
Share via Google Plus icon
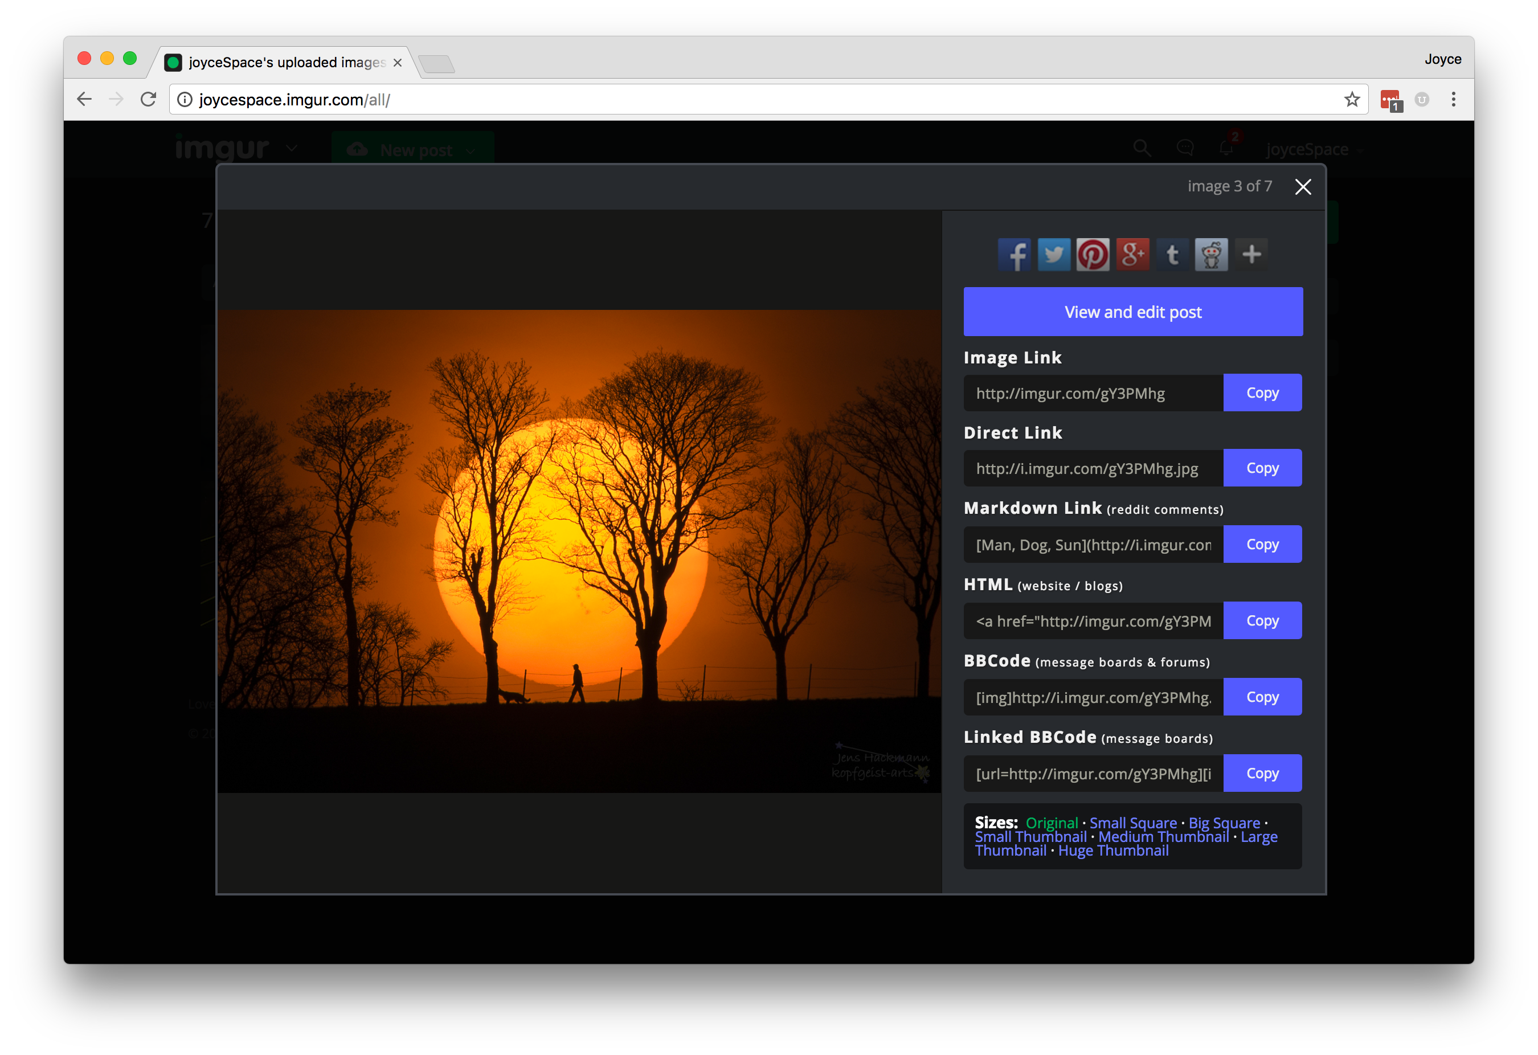[x=1132, y=255]
